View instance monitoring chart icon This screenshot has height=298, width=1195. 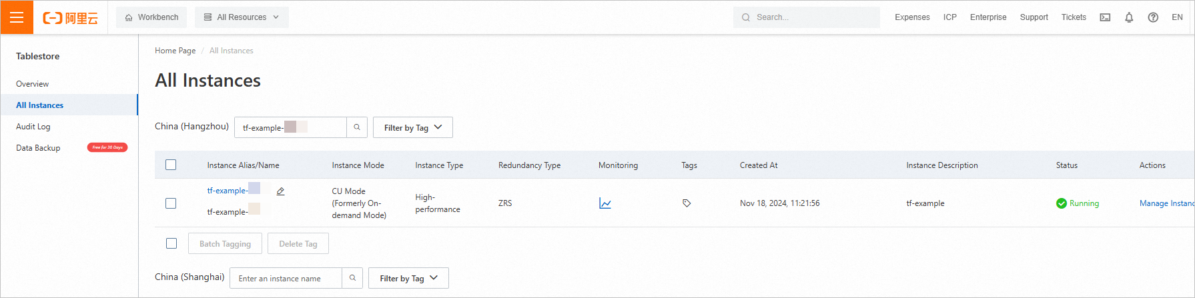(605, 203)
